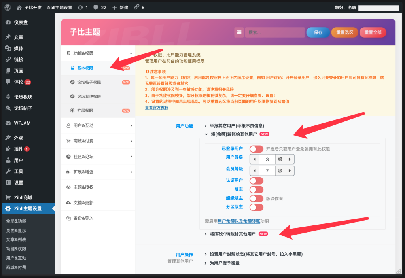
Task: Click the plus 新建 icon in the admin bar
Action: (x=114, y=8)
